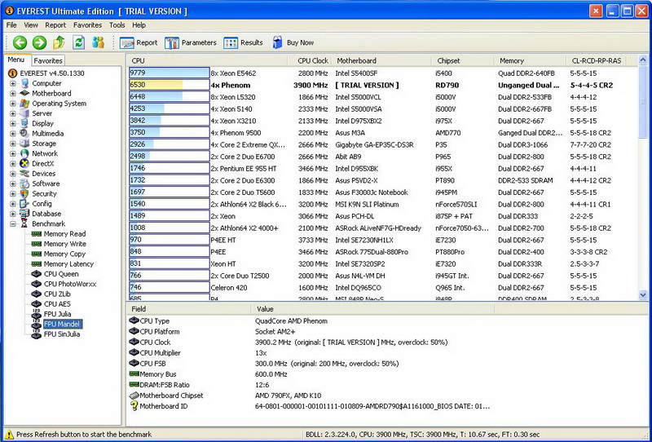Switch to the Menu tab
This screenshot has width=652, height=442.
point(16,60)
